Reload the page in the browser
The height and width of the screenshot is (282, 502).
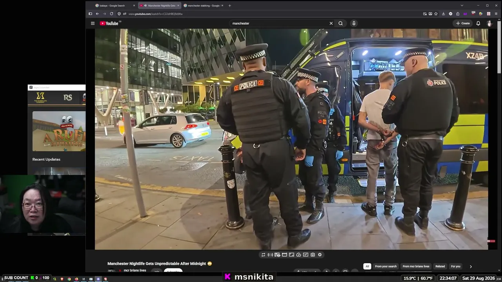(x=111, y=14)
